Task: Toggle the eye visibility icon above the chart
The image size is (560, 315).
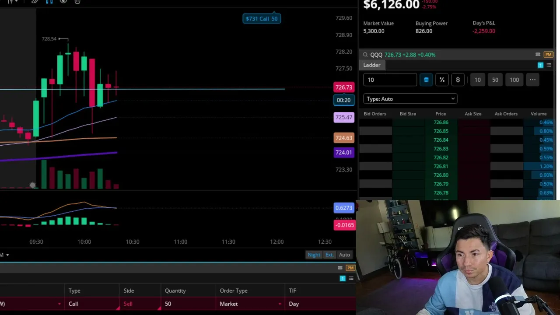Action: (x=63, y=1)
